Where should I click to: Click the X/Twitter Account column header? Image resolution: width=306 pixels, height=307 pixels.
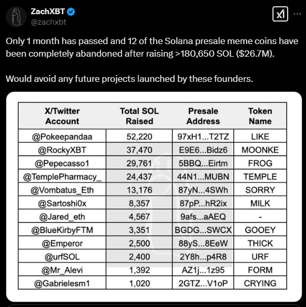(x=62, y=116)
